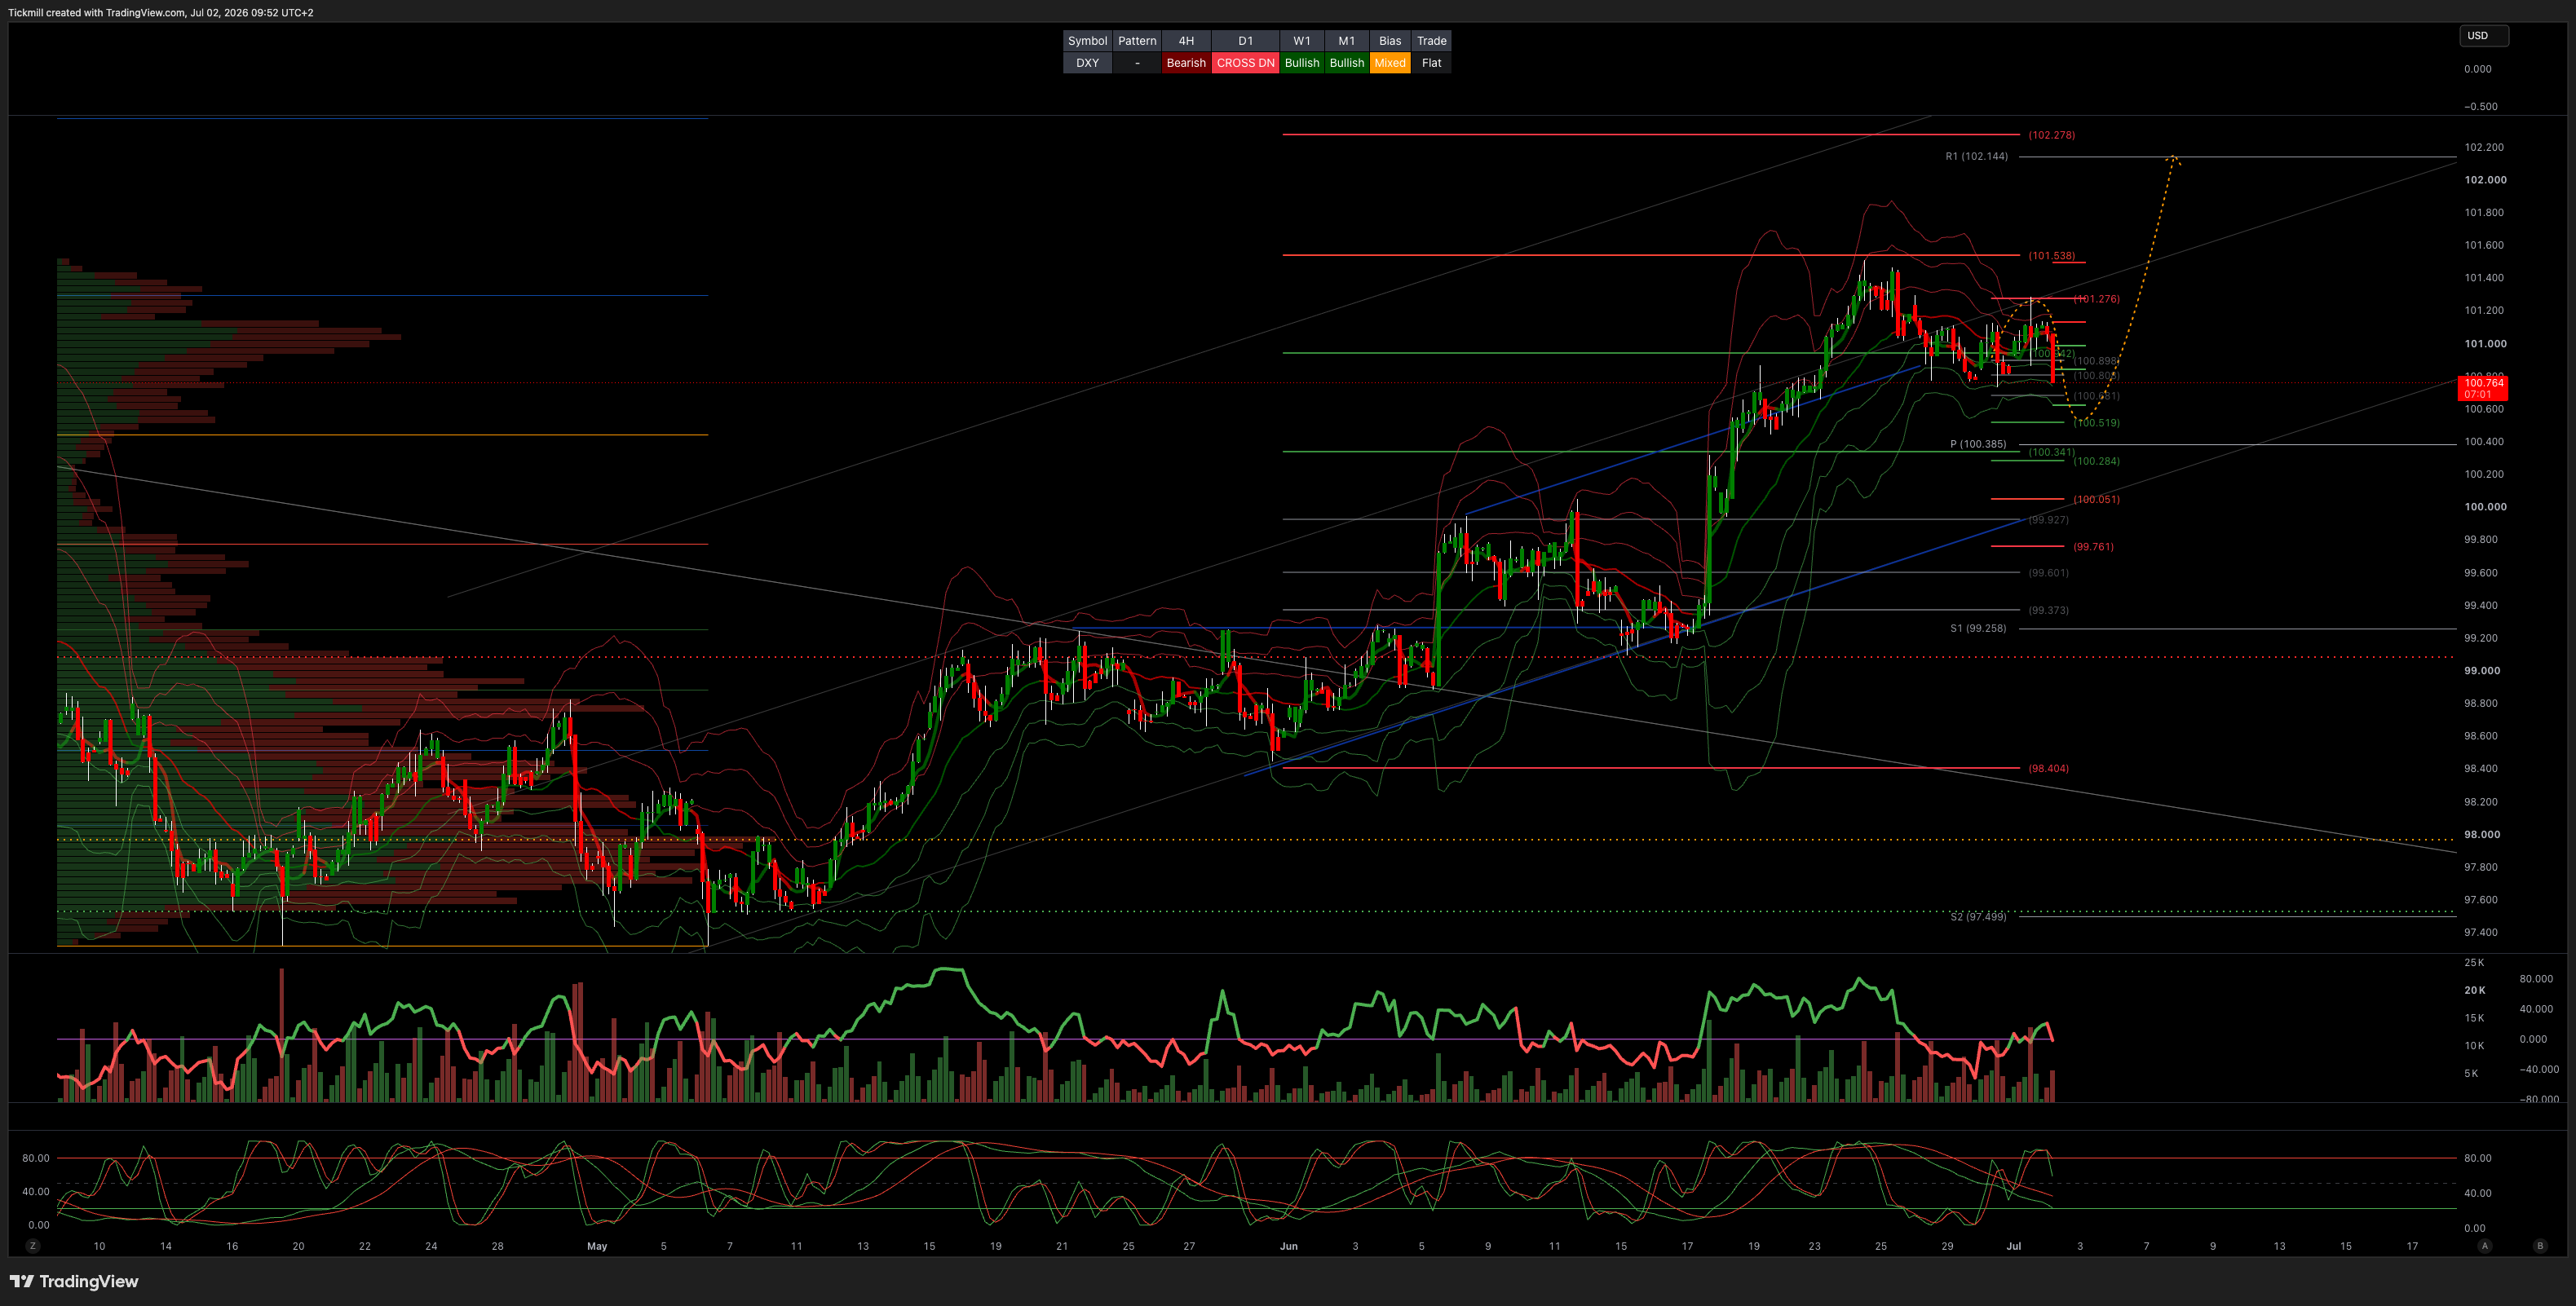Click the circled B icon on the time axis
The image size is (2576, 1306).
[2540, 1246]
